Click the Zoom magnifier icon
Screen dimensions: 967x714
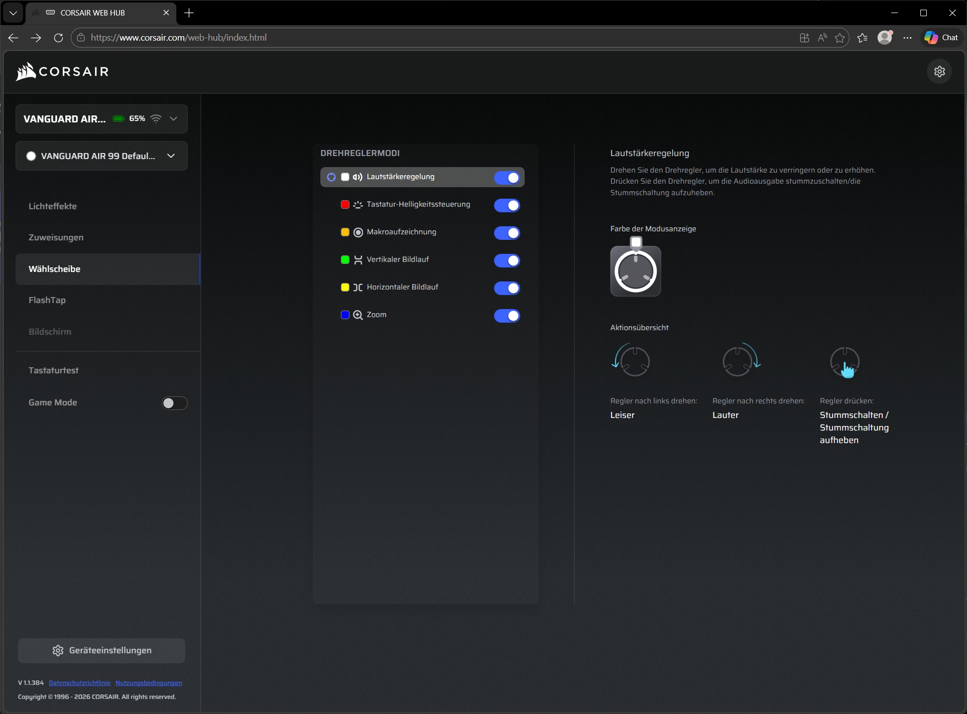357,315
